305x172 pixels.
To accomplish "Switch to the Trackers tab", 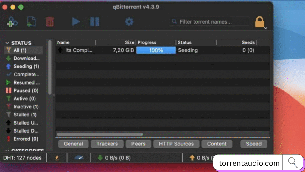I will click(107, 144).
